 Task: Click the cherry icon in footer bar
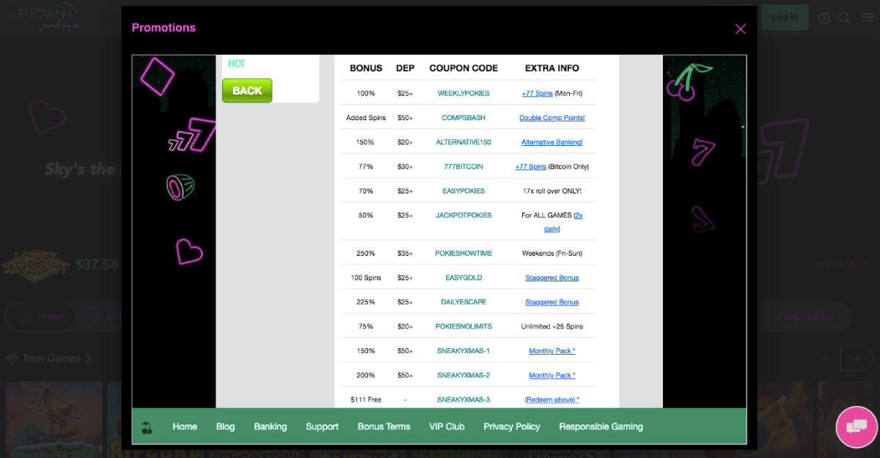click(x=147, y=427)
